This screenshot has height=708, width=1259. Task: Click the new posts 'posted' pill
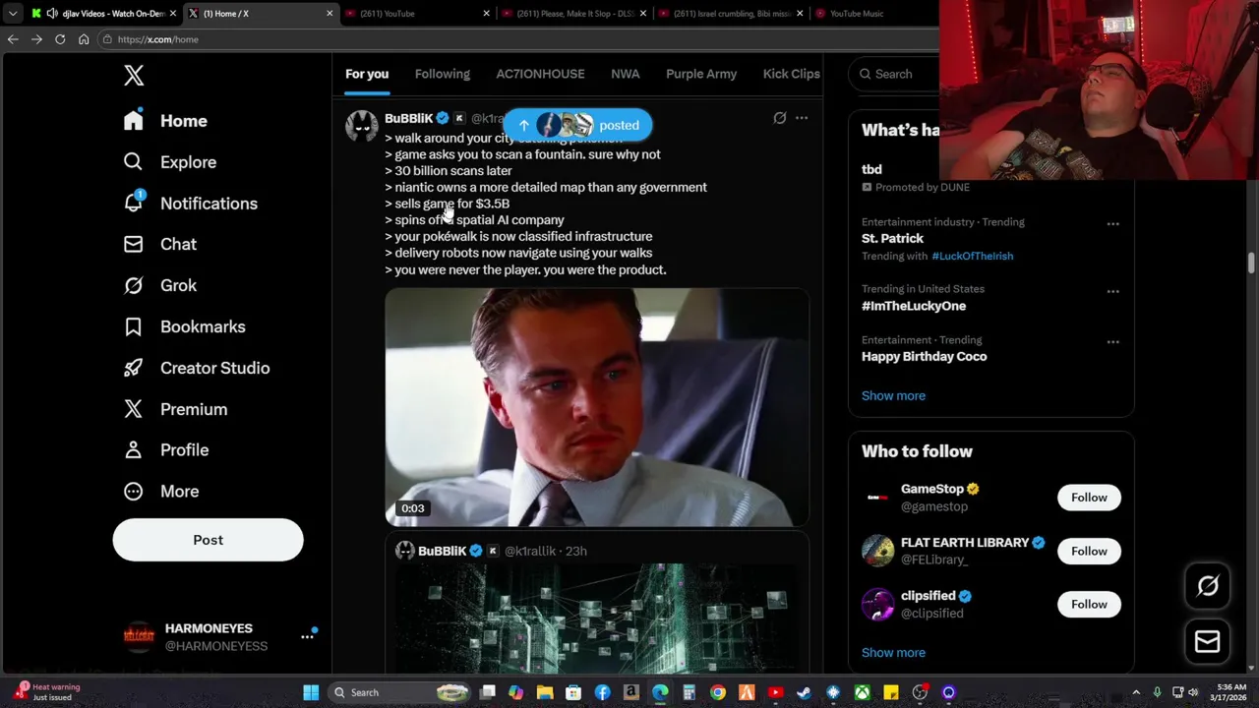(x=578, y=125)
